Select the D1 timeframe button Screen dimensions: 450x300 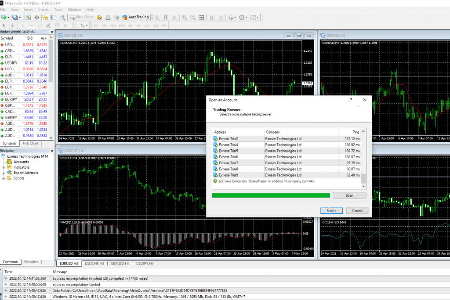pos(147,25)
